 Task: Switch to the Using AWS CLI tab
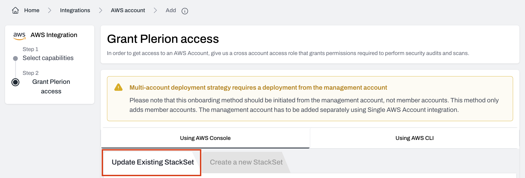[414, 138]
